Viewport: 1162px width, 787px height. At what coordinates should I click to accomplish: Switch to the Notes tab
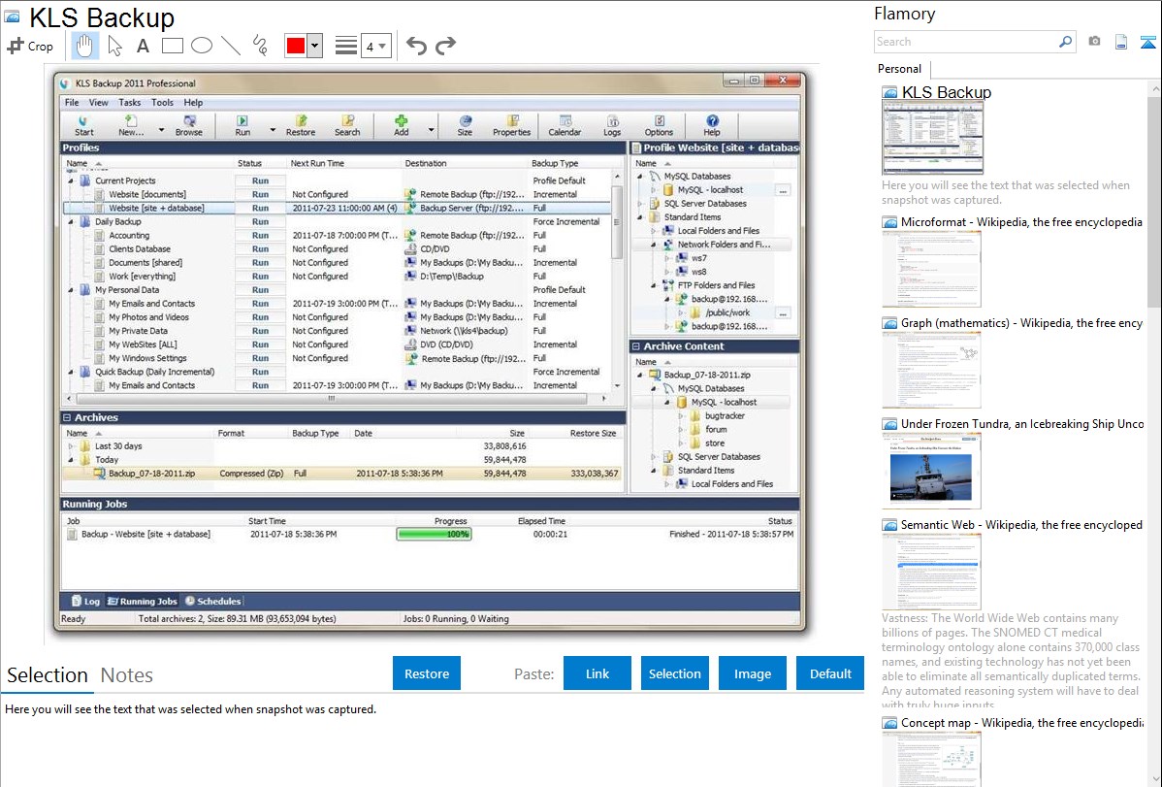(x=127, y=675)
